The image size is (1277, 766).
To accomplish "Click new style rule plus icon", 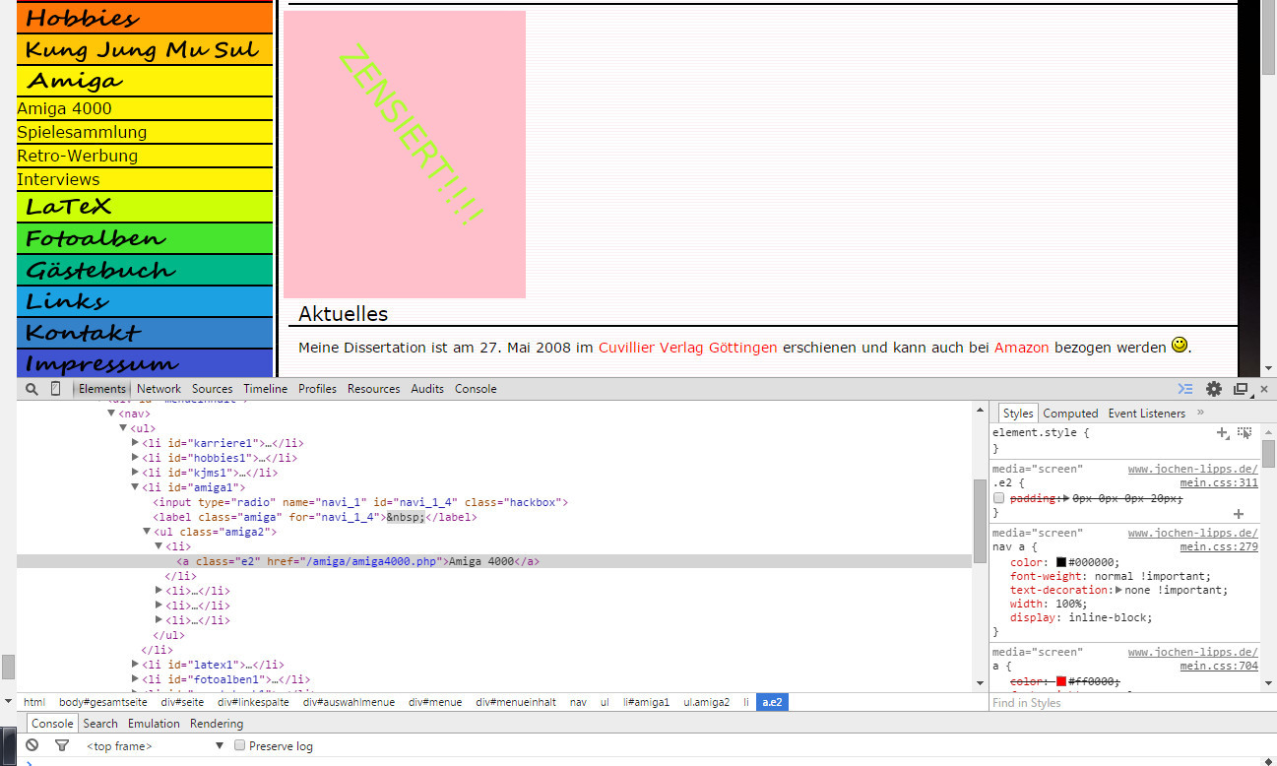I will (1222, 432).
